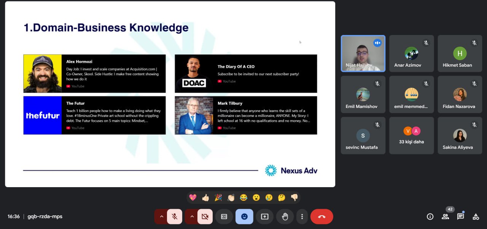Open the activities panel
487x229 pixels.
coord(476,216)
